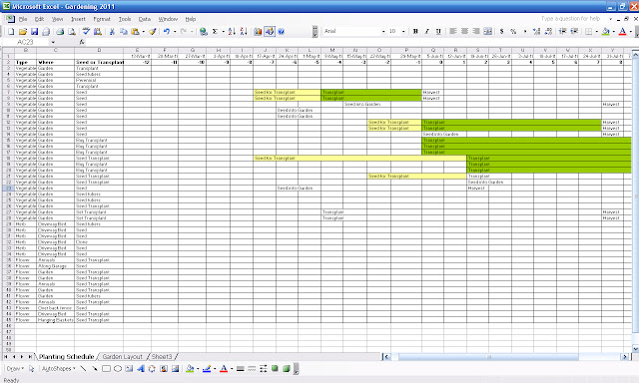The height and width of the screenshot is (383, 639).
Task: Open the Borders dropdown arrow
Action: tap(596, 31)
